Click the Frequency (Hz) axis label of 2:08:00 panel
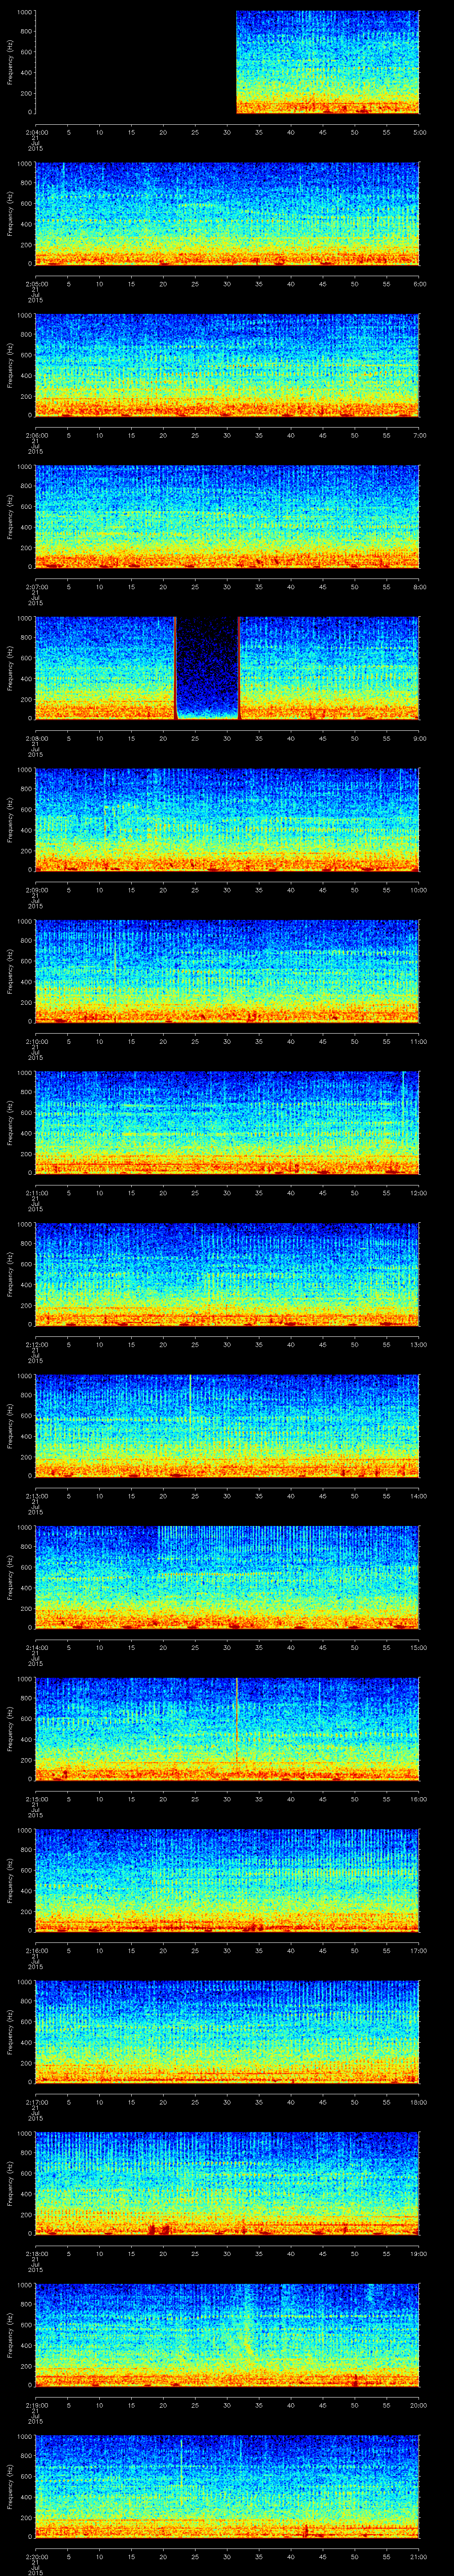Viewport: 454px width, 2576px height. (x=10, y=668)
